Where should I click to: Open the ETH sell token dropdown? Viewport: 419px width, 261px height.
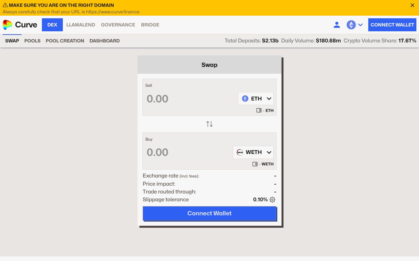(256, 99)
